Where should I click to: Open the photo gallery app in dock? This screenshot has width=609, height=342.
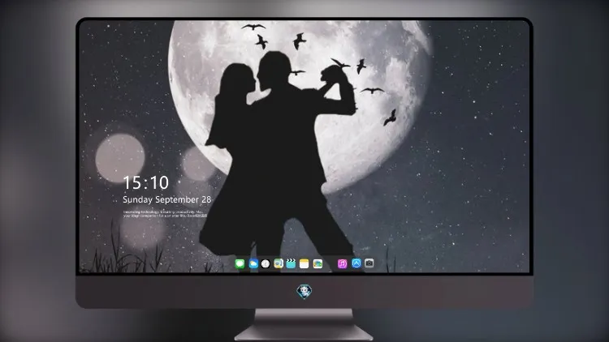pos(317,263)
